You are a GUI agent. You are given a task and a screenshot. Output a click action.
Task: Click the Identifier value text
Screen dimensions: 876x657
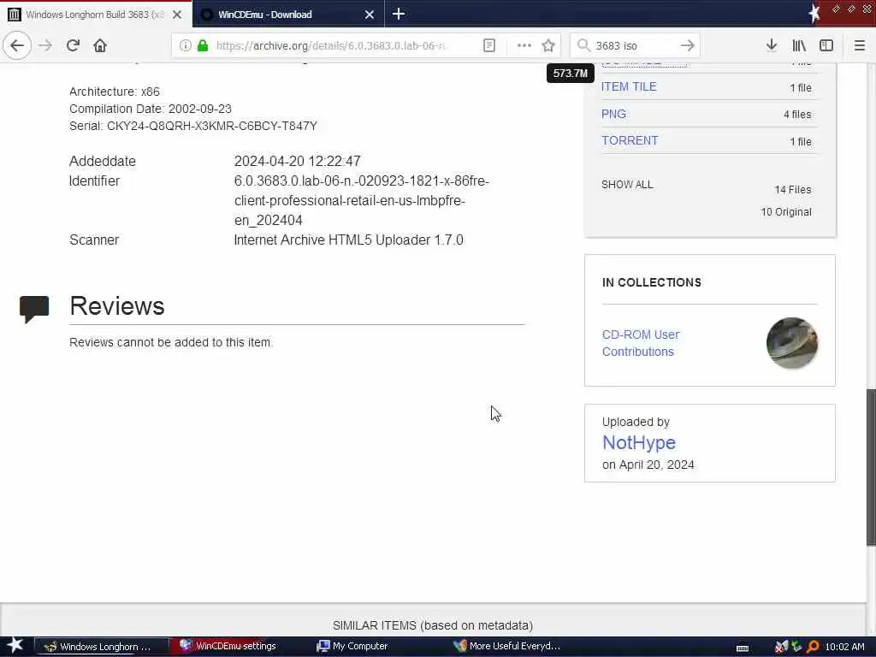click(362, 200)
